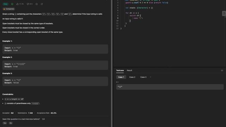Select Case 2 testcase
This screenshot has height=127, width=226.
(132, 77)
